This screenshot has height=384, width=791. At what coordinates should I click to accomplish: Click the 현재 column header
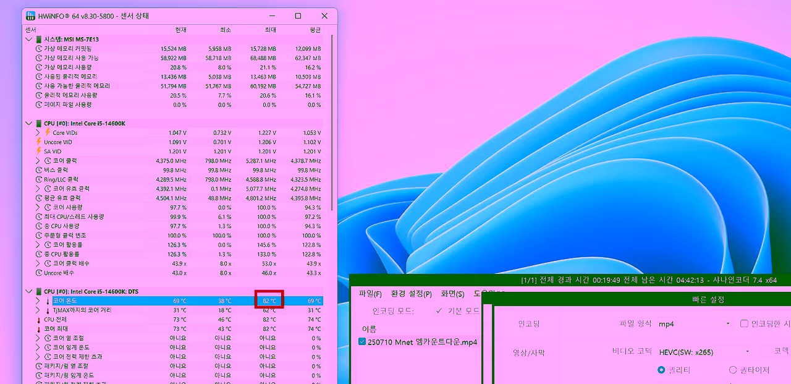pyautogui.click(x=180, y=30)
